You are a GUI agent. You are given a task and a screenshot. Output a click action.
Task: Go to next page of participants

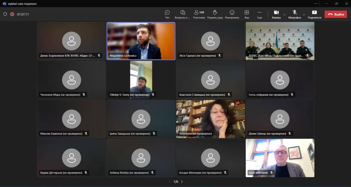tap(182, 182)
